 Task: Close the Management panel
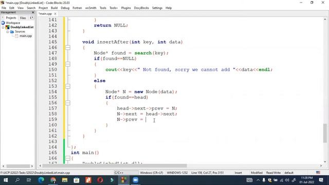tap(33, 12)
